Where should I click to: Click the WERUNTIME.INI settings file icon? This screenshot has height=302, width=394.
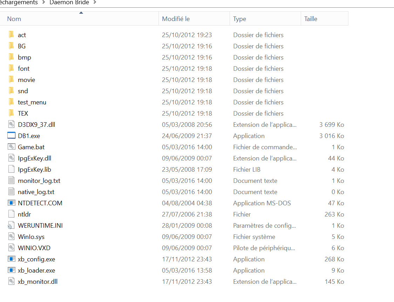coord(12,226)
